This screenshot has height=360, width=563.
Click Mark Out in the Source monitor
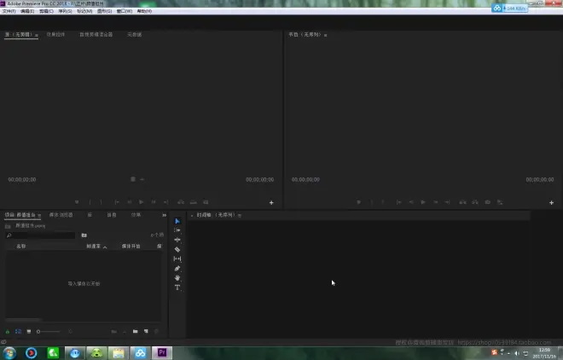coord(102,202)
